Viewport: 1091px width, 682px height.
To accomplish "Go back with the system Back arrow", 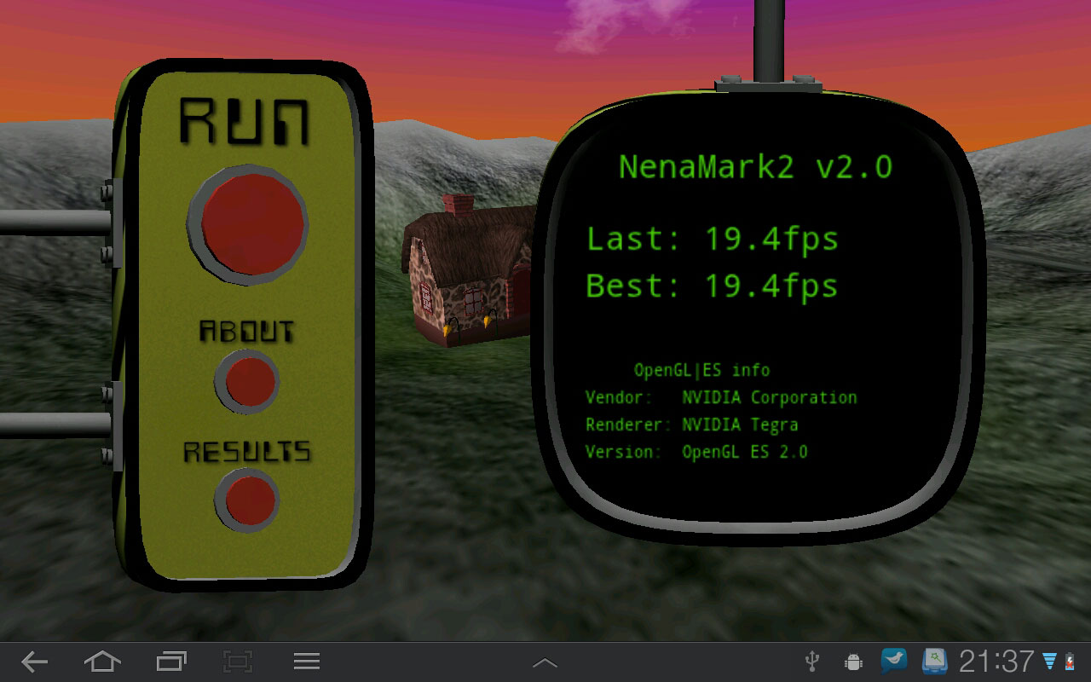I will click(x=35, y=662).
